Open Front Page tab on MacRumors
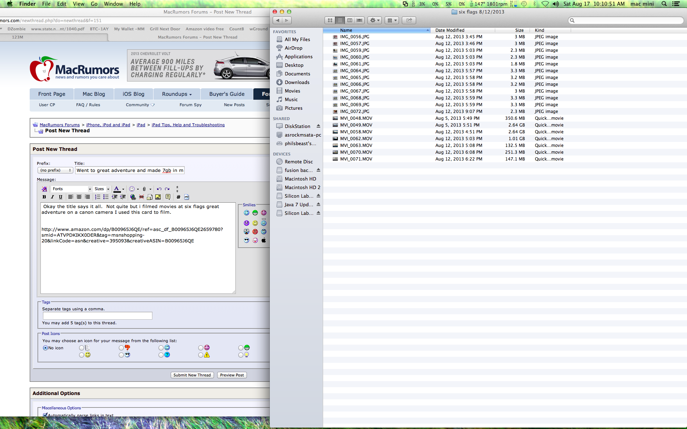This screenshot has height=429, width=687. tap(52, 94)
